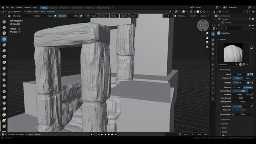Select the Smooth brush tool

tap(4, 74)
